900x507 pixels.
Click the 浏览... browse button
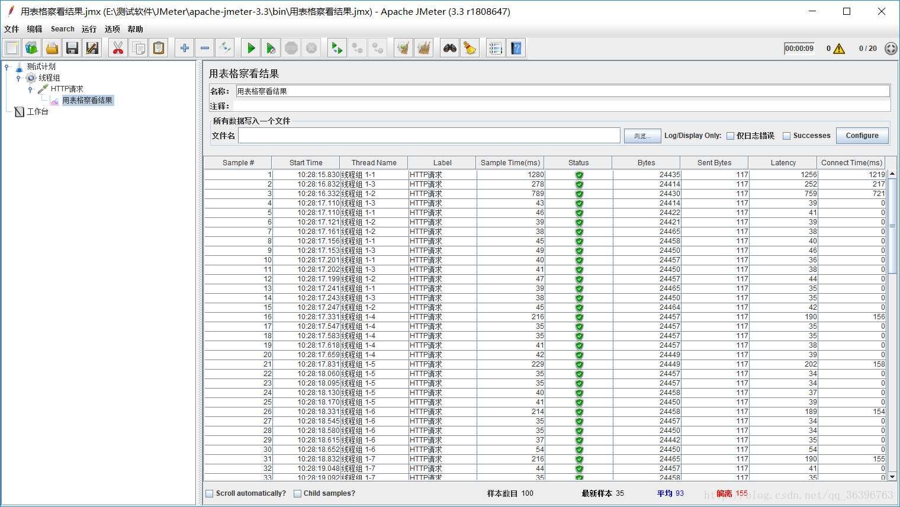point(642,136)
